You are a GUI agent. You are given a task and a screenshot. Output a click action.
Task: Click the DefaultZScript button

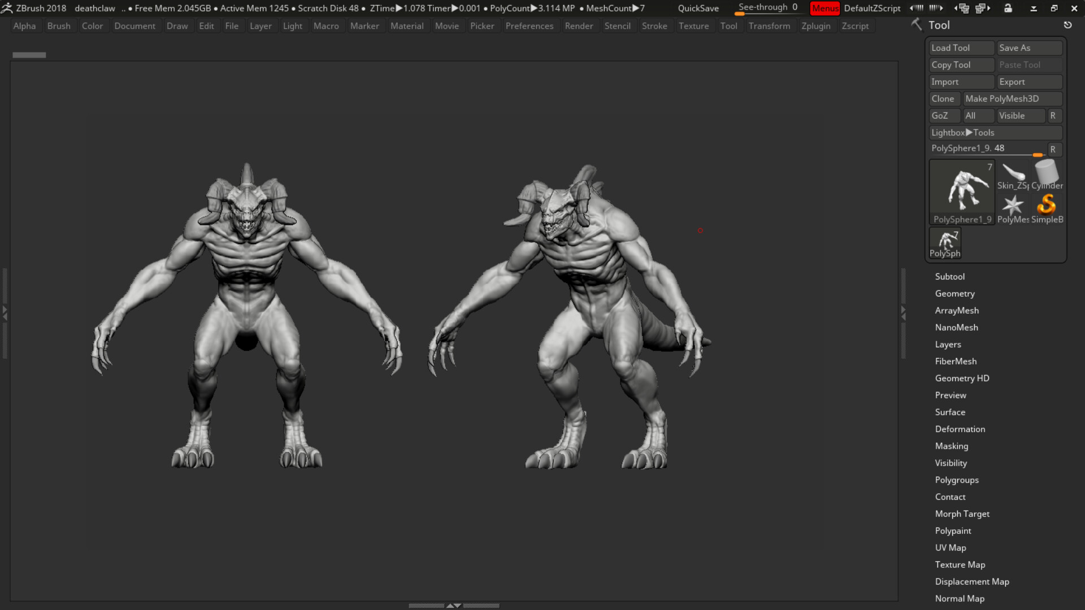coord(872,8)
